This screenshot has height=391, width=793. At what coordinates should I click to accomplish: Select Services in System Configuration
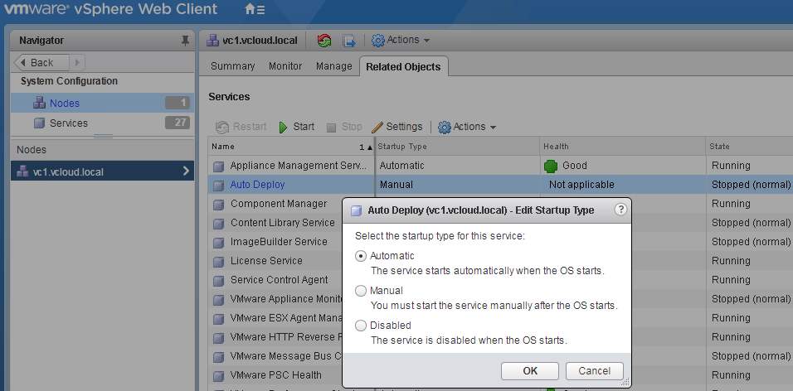68,123
